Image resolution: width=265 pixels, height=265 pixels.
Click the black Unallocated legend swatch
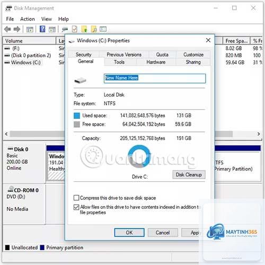7,248
